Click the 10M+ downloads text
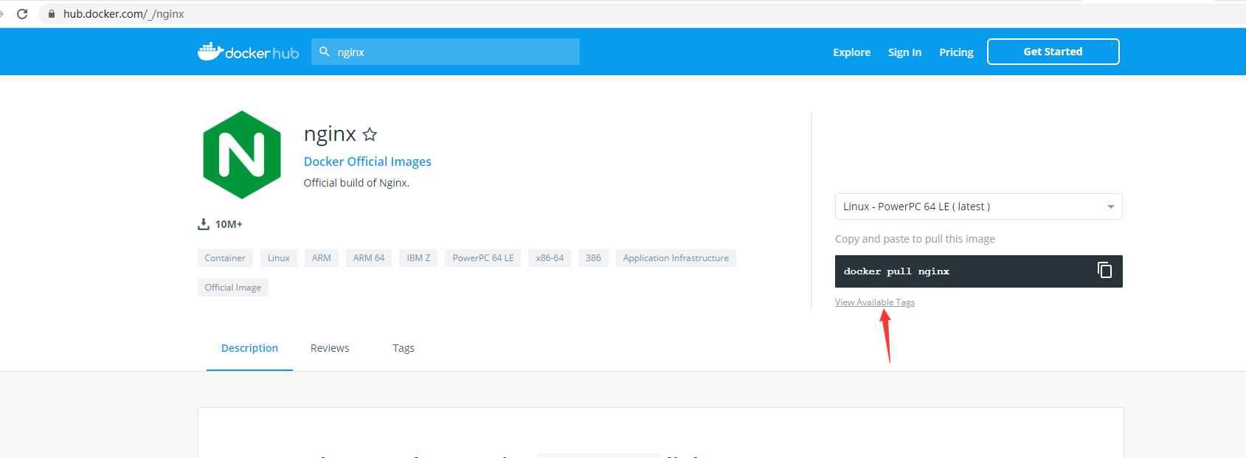 pos(229,224)
